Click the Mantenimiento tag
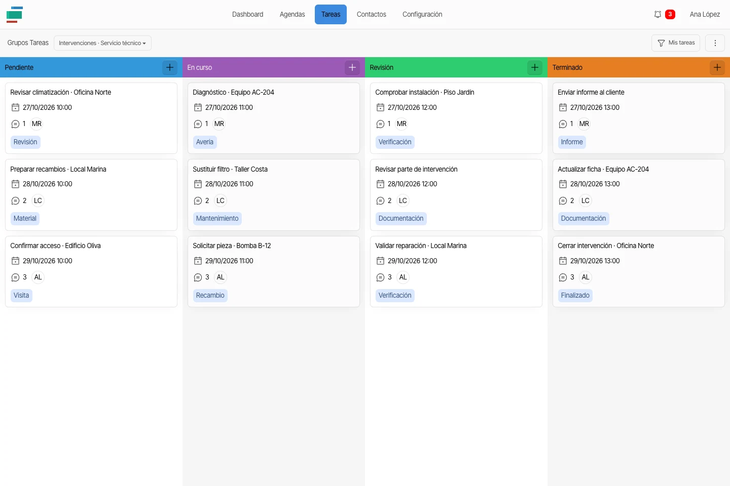730x486 pixels. point(217,219)
